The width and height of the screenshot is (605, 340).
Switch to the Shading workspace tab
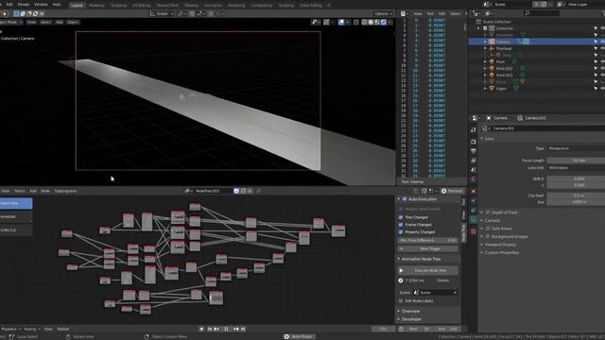191,6
